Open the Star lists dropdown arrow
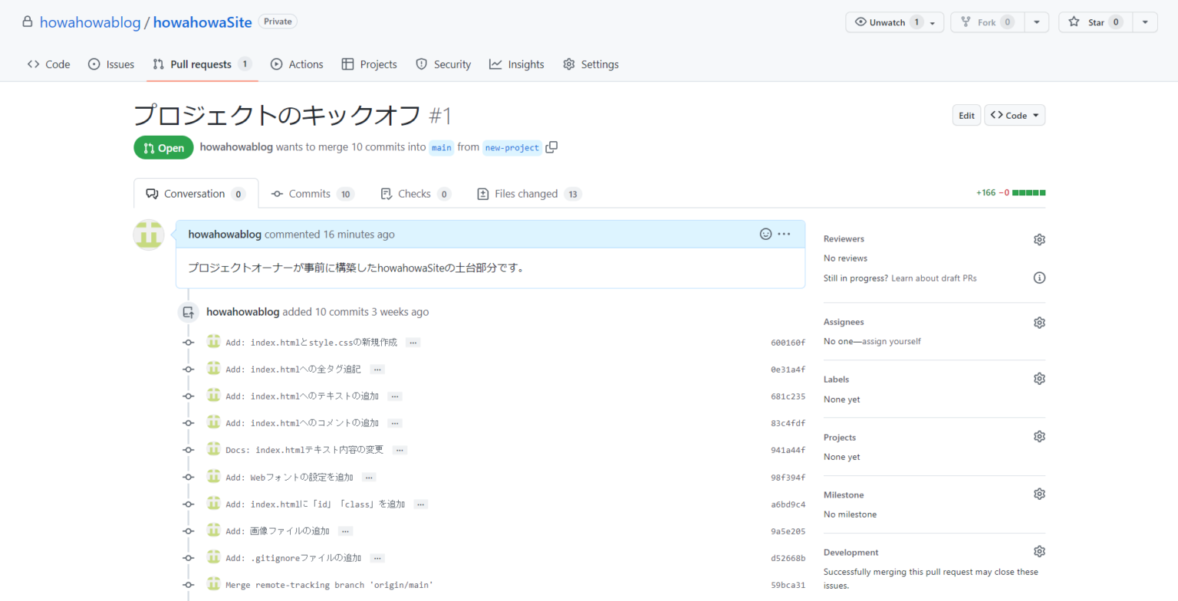Screen dimensions: 1178x601 1145,22
